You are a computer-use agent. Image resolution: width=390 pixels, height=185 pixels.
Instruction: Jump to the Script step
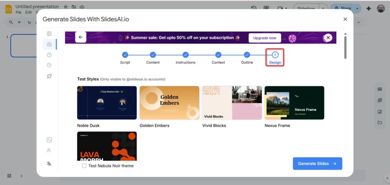pyautogui.click(x=125, y=55)
